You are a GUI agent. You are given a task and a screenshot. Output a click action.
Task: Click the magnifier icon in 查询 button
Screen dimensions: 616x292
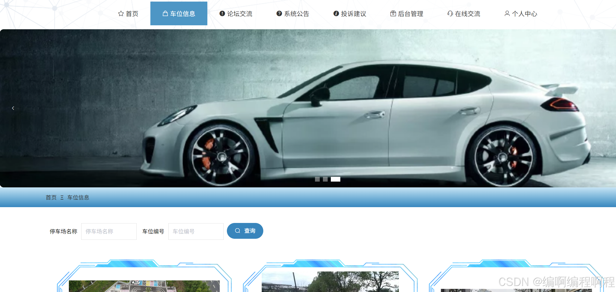click(237, 231)
